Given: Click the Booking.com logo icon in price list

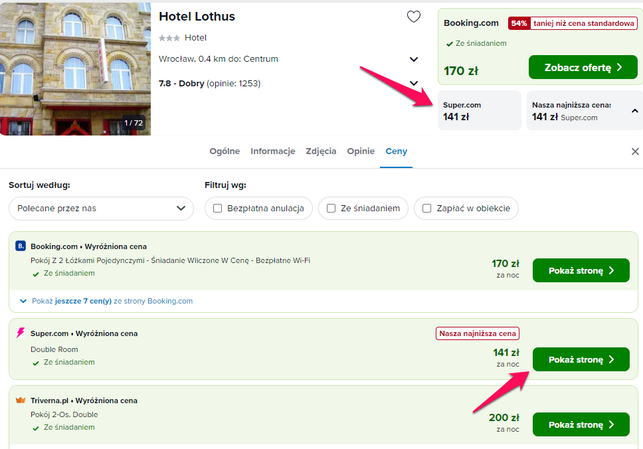Looking at the screenshot, I should [21, 246].
